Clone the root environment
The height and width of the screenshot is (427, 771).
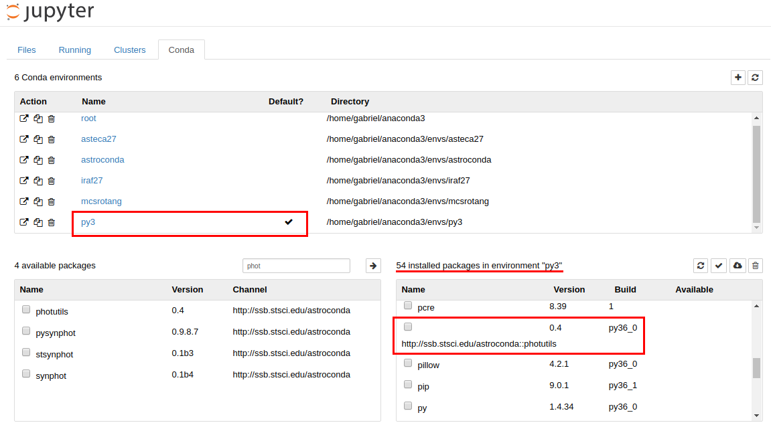(38, 118)
